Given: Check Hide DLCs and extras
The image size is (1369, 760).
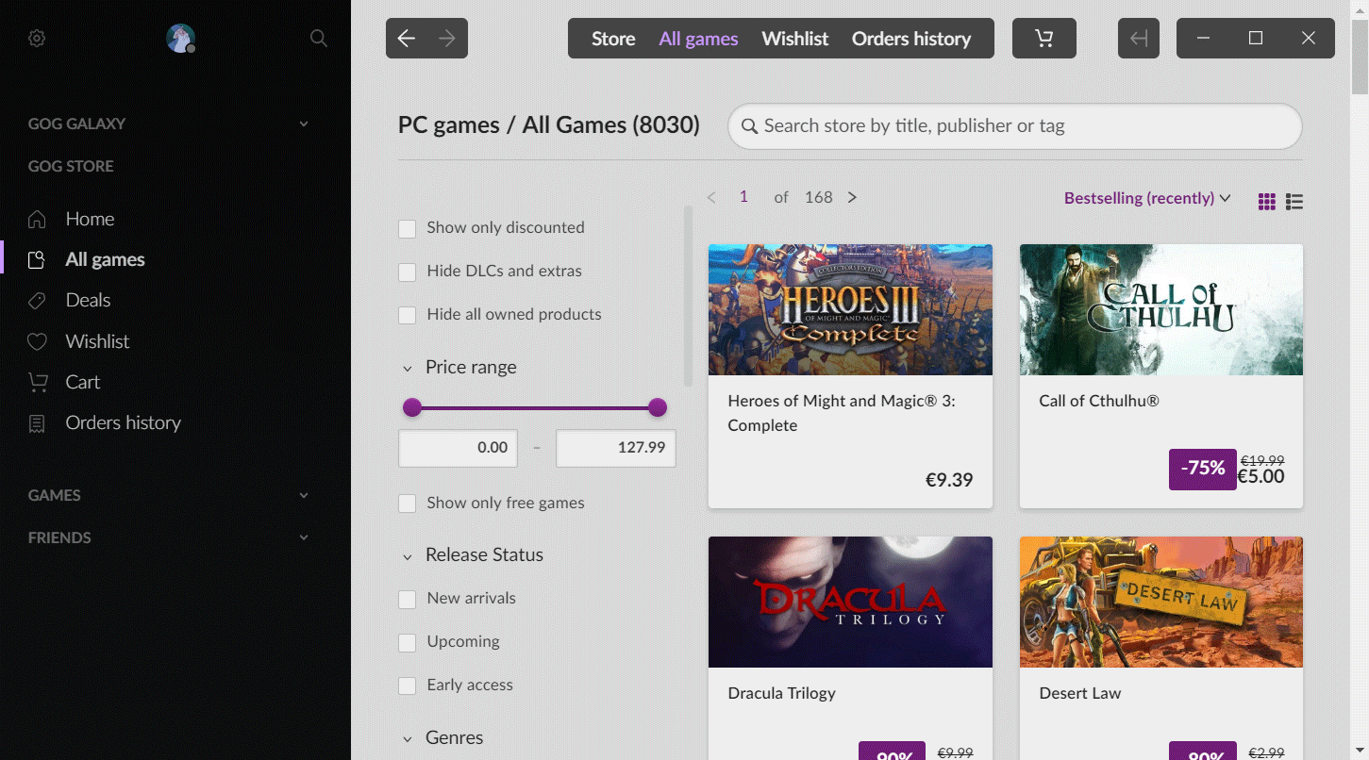Looking at the screenshot, I should coord(407,273).
